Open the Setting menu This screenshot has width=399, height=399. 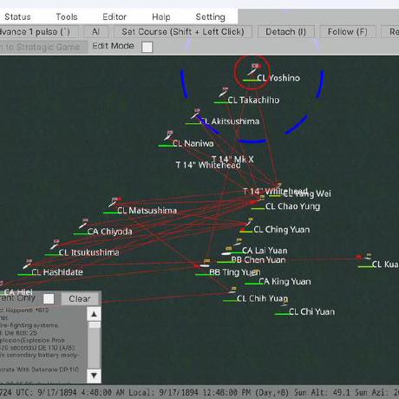[210, 17]
